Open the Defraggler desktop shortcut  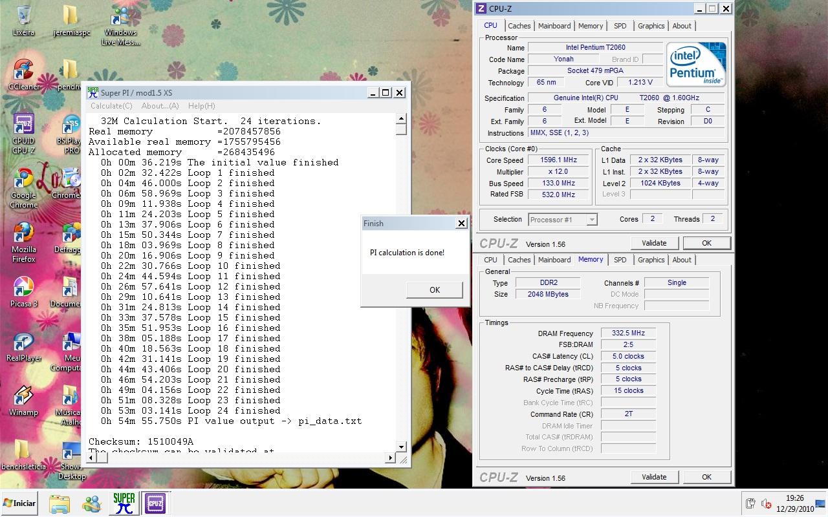coord(67,237)
